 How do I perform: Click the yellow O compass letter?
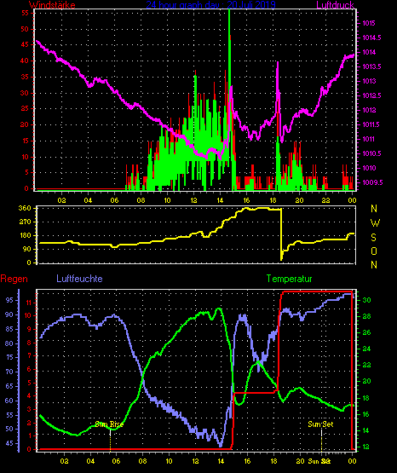tap(374, 251)
